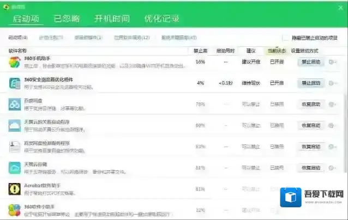Image resolution: width=348 pixels, height=220 pixels.
Task: Sort by the 禁止率 column header
Action: [200, 51]
